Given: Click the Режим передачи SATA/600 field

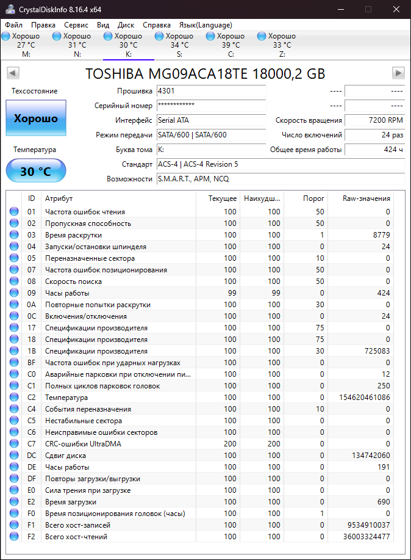Looking at the screenshot, I should (211, 135).
